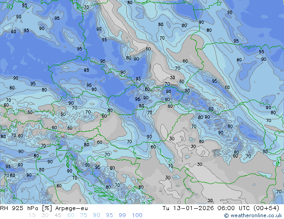Select the 75 value in the legend
This screenshot has height=219, width=284.
pyautogui.click(x=84, y=215)
